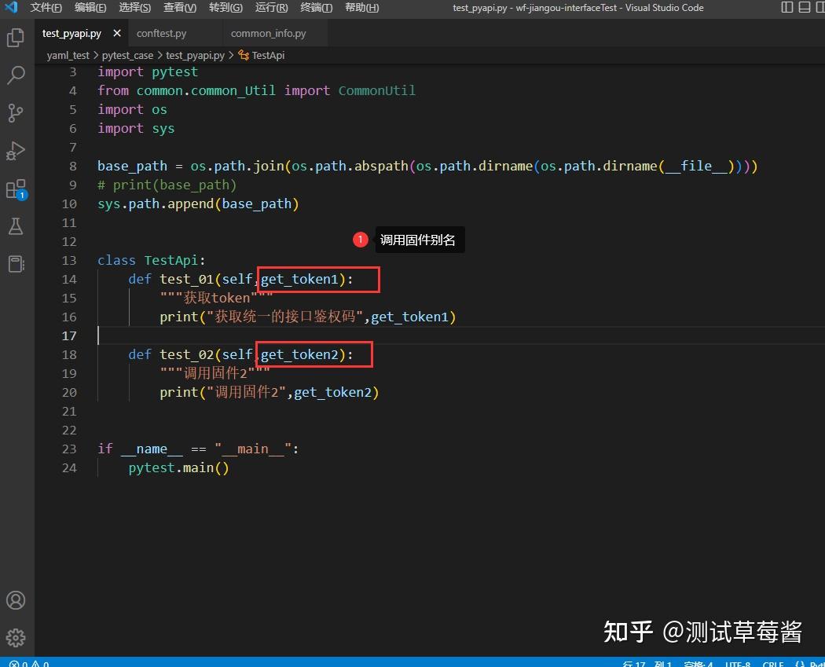Open the 帮助(H) menu
Screen dimensions: 825x667
click(x=362, y=7)
